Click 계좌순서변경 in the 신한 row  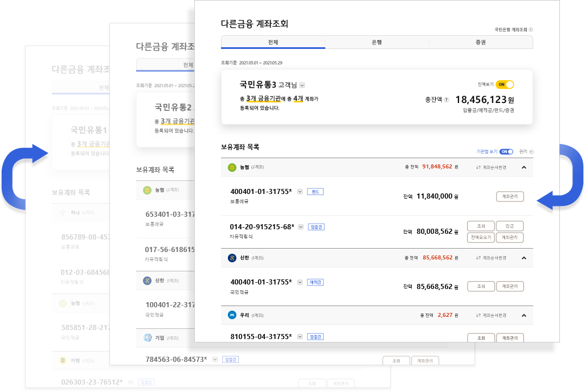(491, 258)
